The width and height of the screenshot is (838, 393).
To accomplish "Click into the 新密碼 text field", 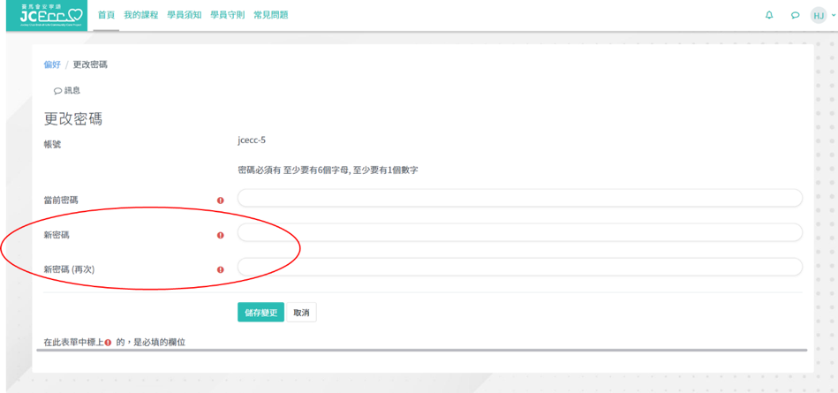I will [x=519, y=232].
